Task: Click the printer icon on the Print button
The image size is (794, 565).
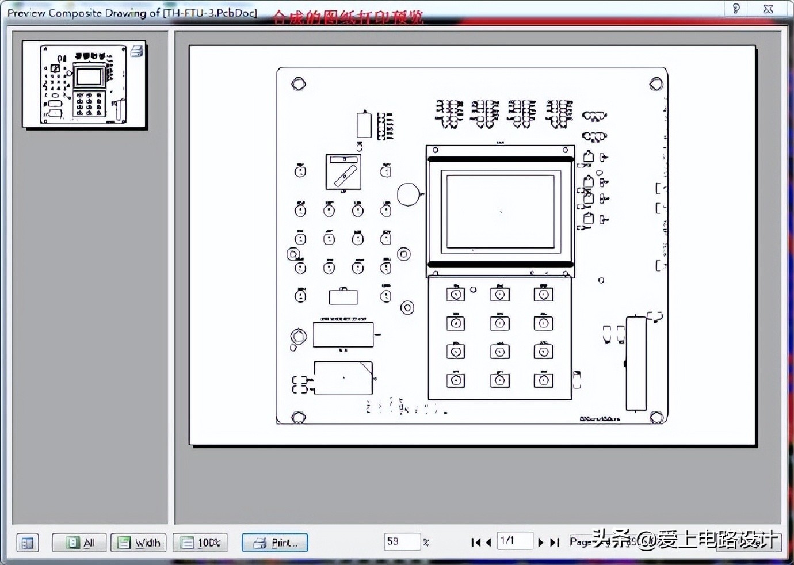Action: click(261, 543)
